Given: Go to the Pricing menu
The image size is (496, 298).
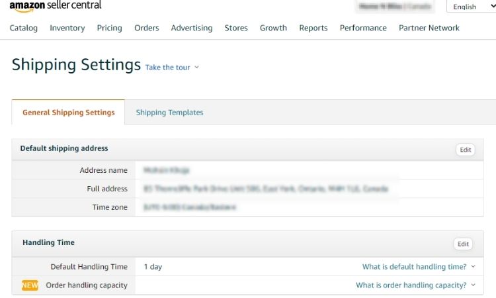Looking at the screenshot, I should pyautogui.click(x=109, y=28).
